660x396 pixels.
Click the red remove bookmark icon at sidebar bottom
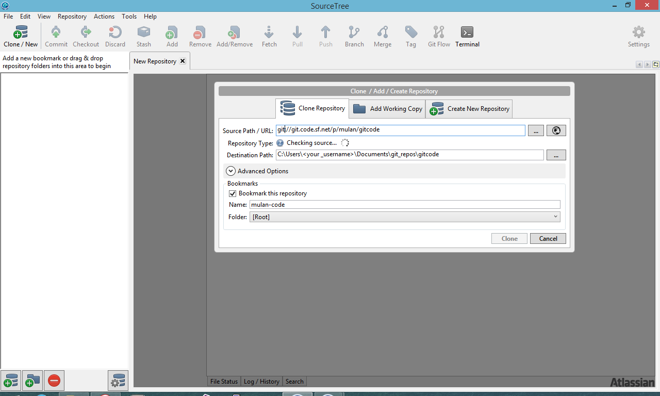point(54,381)
